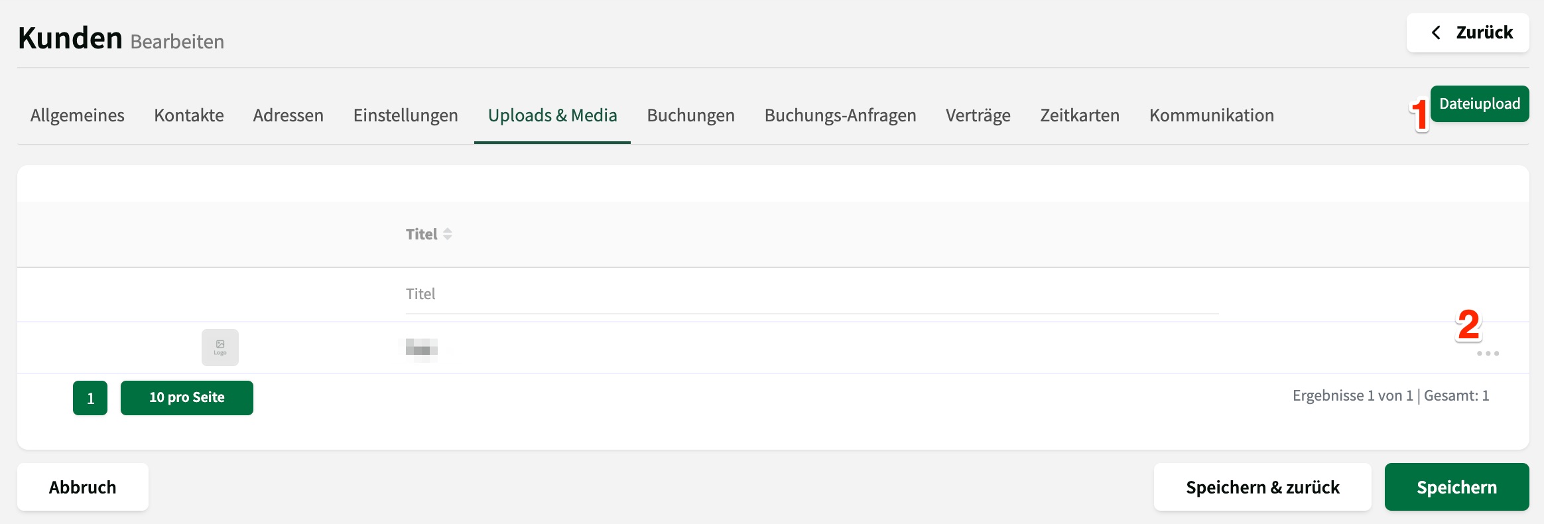
Task: Start a Dateiupload
Action: coord(1480,103)
